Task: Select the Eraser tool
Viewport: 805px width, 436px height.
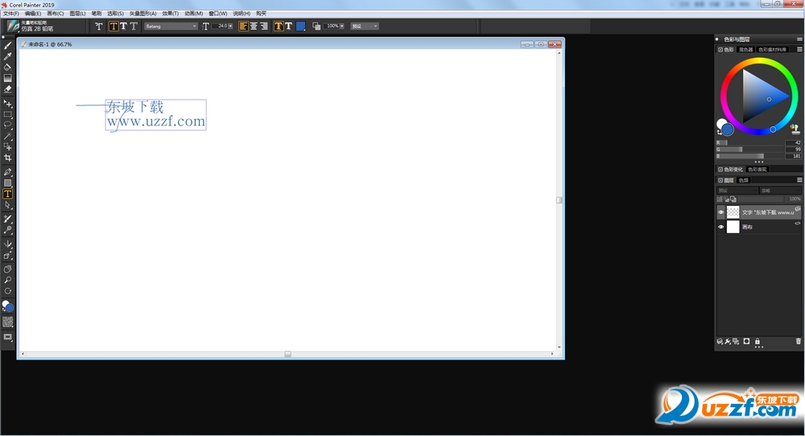Action: point(8,89)
